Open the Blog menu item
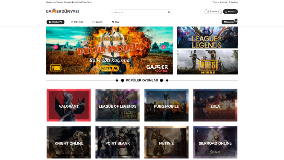This screenshot has width=284, height=160. [x=115, y=22]
